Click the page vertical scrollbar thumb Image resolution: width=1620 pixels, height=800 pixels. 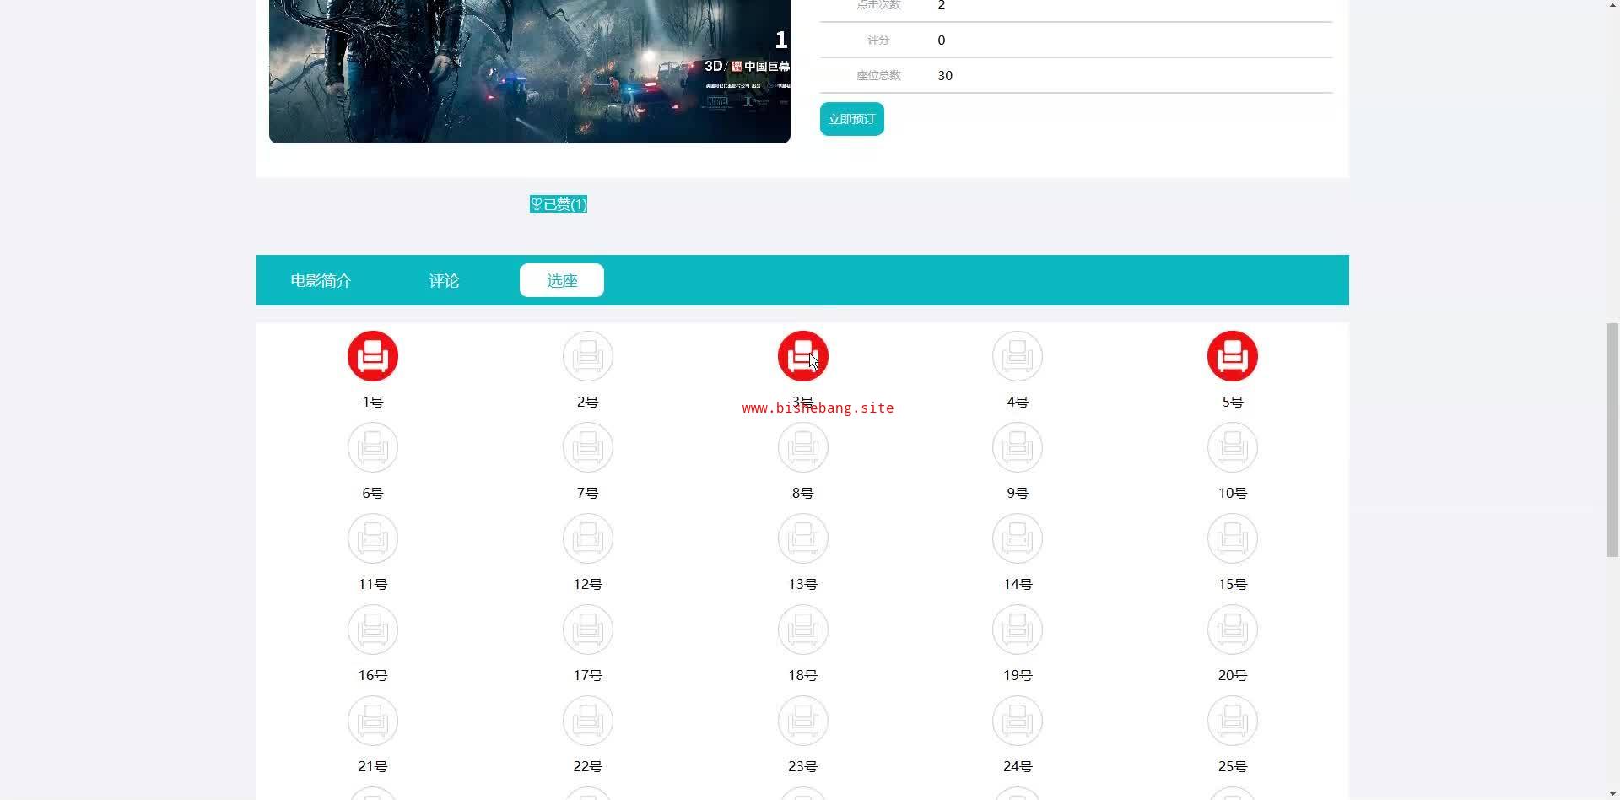[x=1612, y=439]
